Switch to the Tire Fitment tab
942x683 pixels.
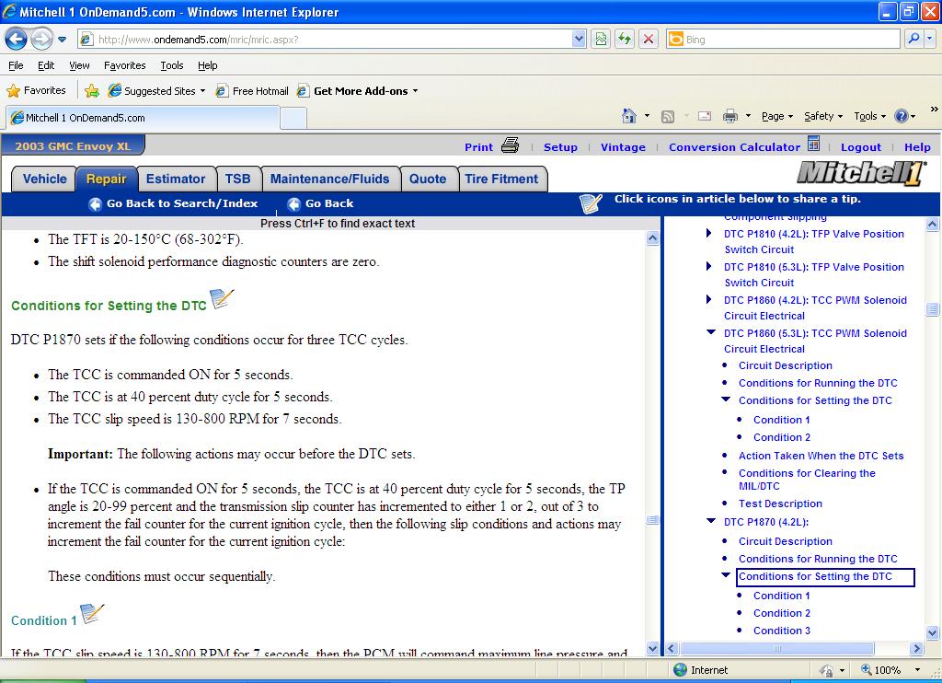[x=501, y=179]
